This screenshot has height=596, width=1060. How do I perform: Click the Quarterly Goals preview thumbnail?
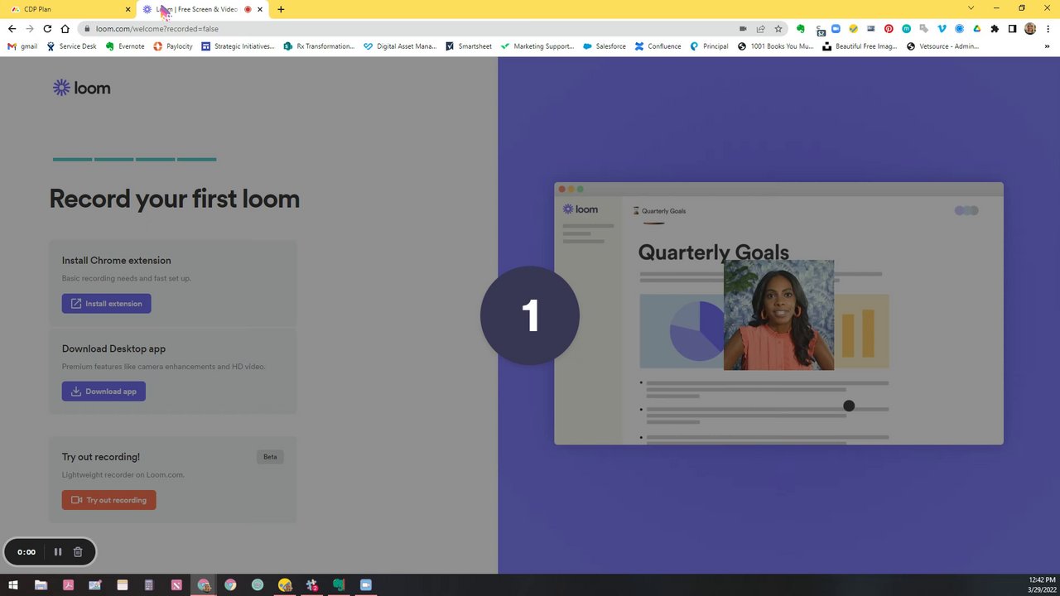click(778, 314)
